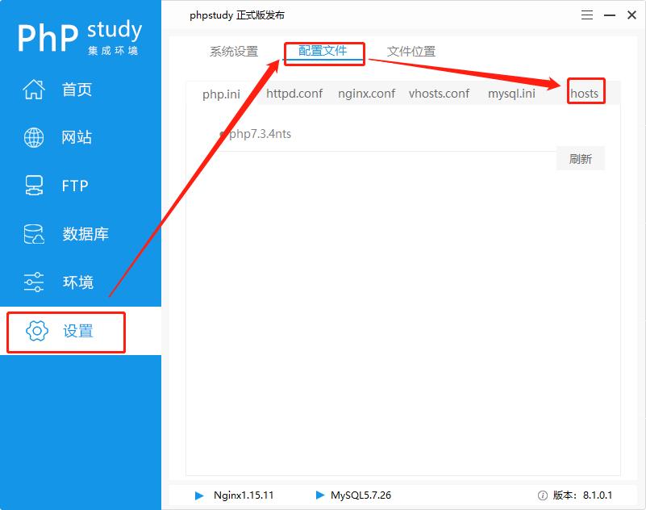Select the php.ini config tab
Screen dimensions: 646x510
pyautogui.click(x=221, y=94)
